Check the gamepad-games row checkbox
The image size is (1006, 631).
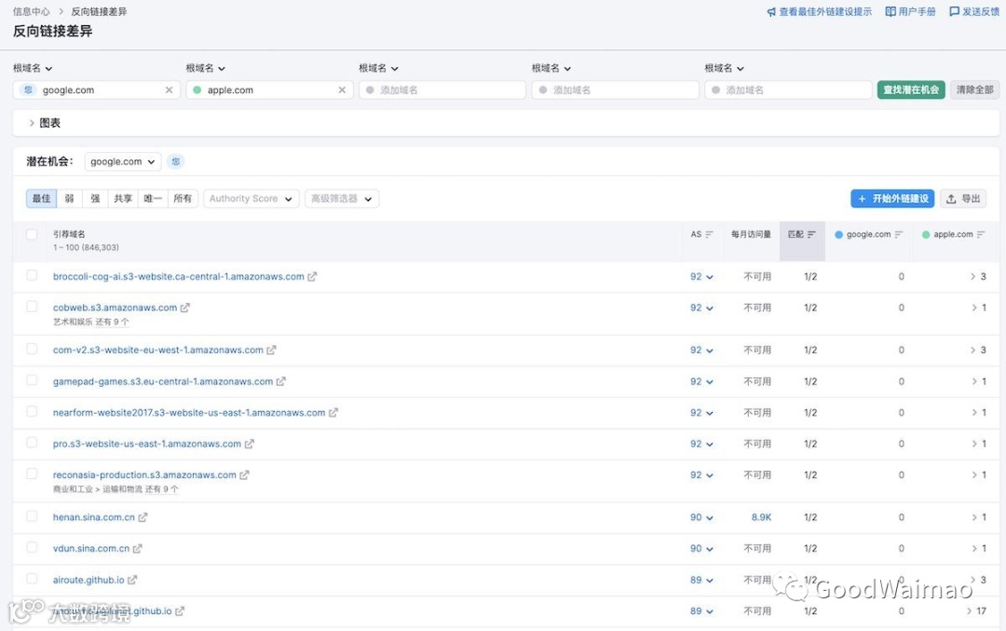[x=32, y=380]
